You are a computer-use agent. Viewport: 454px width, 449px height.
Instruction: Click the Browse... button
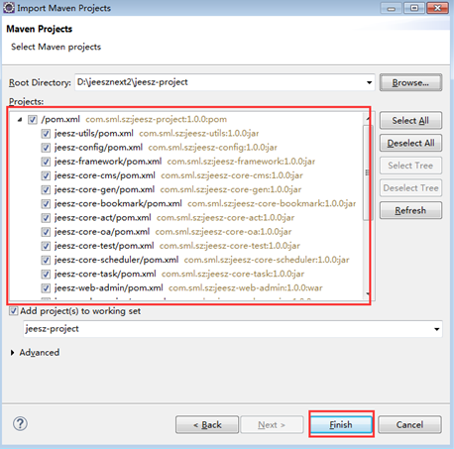[x=410, y=82]
